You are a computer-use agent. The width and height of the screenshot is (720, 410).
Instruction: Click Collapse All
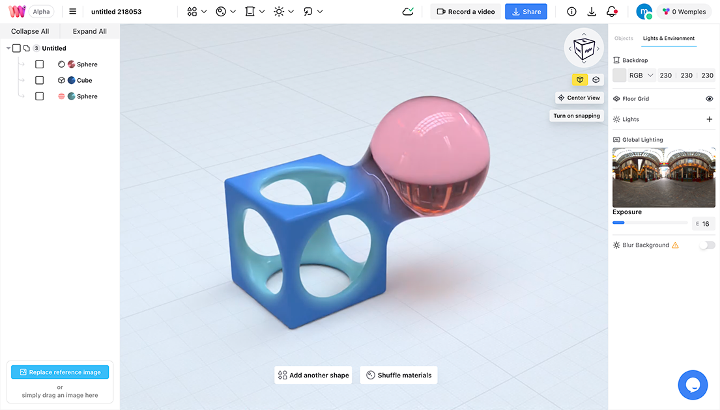[x=30, y=31]
